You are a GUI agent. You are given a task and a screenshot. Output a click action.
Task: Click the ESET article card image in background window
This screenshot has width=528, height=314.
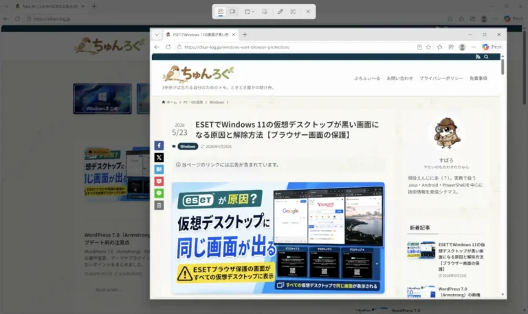click(117, 173)
